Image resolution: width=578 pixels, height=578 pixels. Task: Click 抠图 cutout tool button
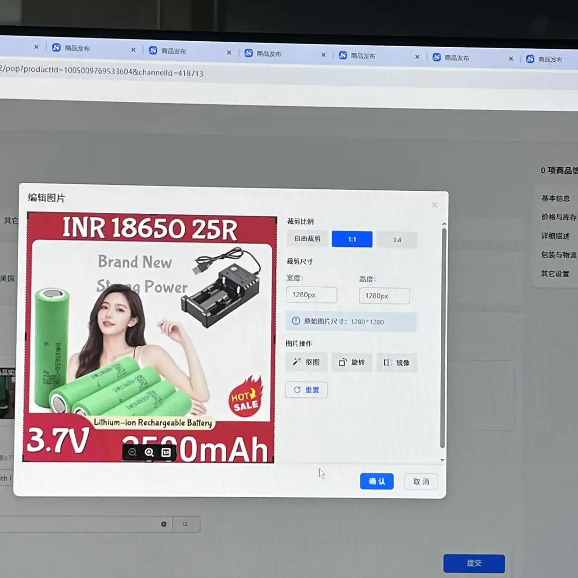[x=306, y=362]
